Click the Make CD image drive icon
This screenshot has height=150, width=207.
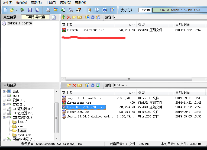48,10
